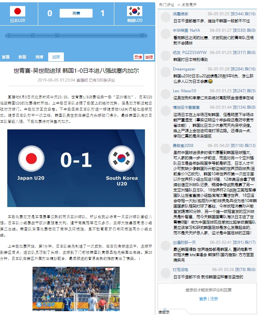The width and height of the screenshot is (262, 315).
Task: Open the profile of Leo Messi10
Action: click(184, 91)
